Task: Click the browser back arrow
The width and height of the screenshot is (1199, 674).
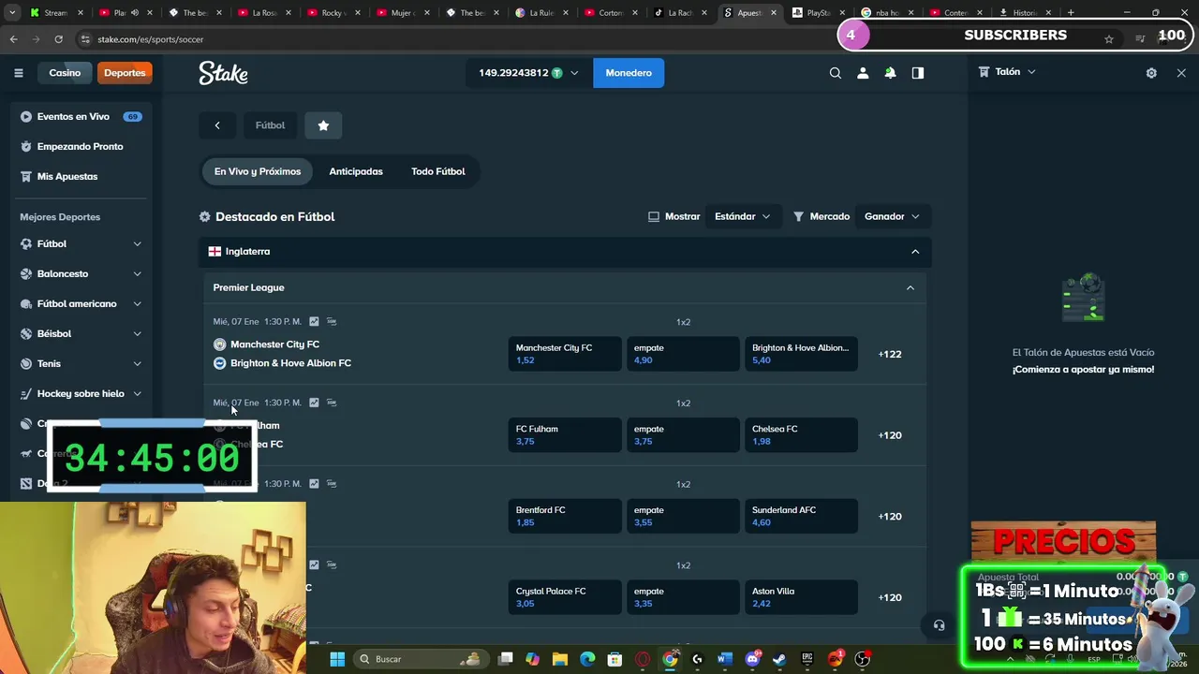Action: point(13,39)
